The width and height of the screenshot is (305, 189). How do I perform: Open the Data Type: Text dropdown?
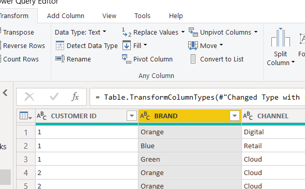(81, 32)
